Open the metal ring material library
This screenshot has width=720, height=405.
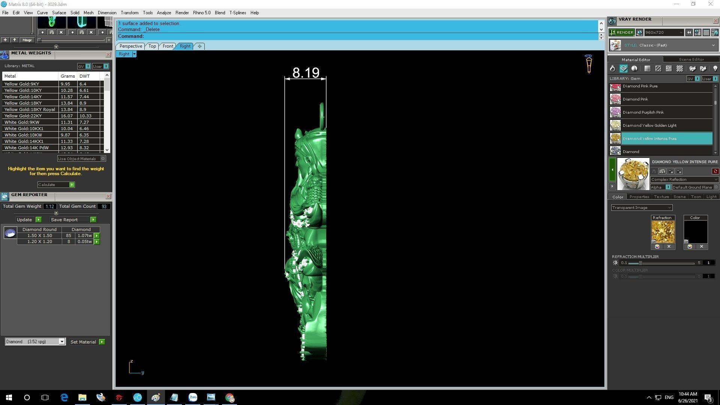coord(612,69)
